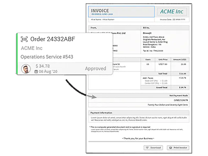Click the calendar icon next to 06 Aug '20

point(36,72)
